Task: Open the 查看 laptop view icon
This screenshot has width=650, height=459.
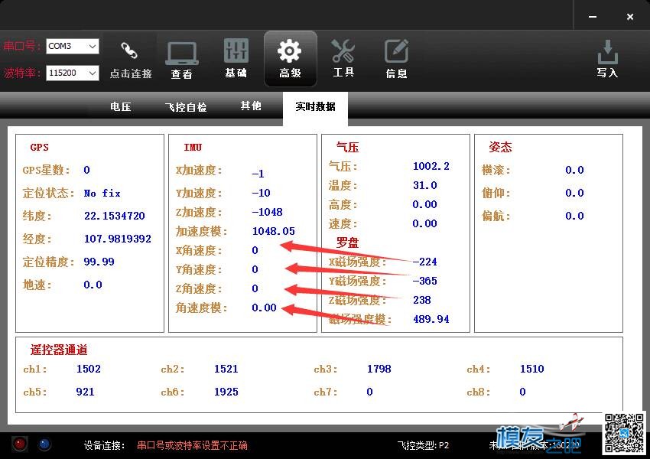Action: [181, 54]
